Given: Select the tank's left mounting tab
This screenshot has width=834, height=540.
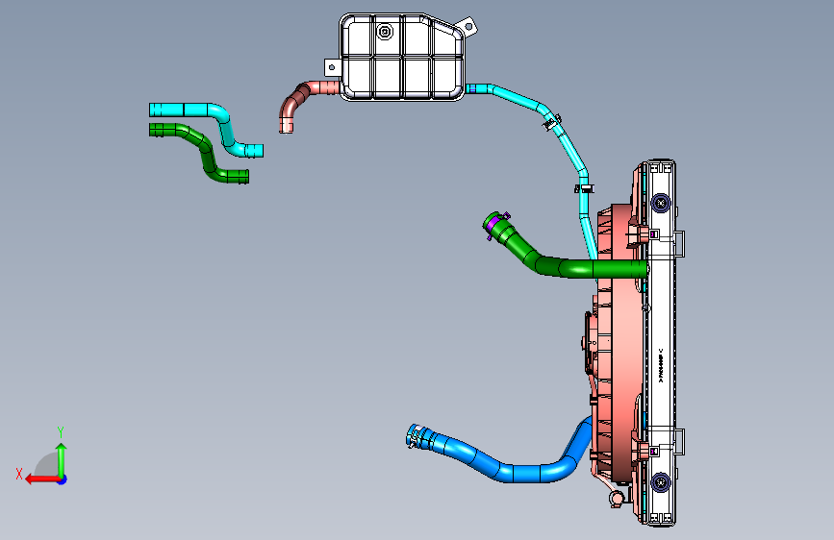Looking at the screenshot, I should click(x=333, y=67).
